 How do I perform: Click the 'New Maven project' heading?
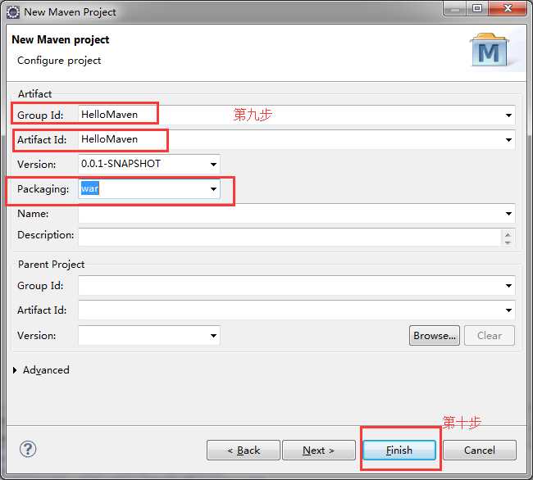coord(61,39)
